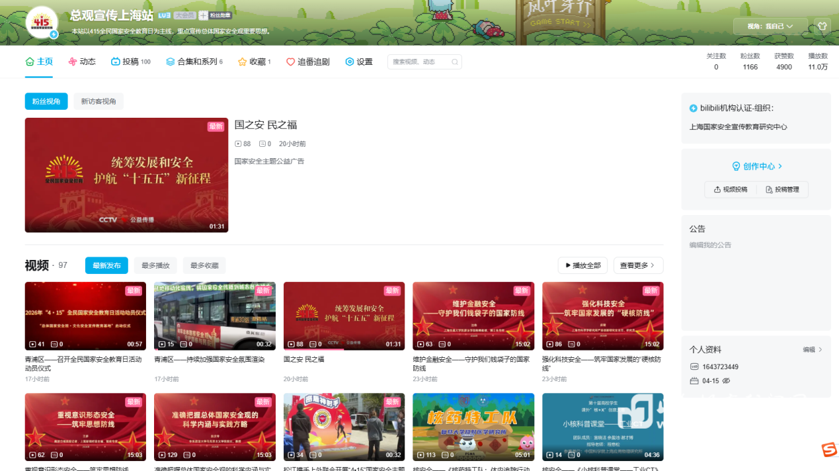
Task: Click the UID card icon
Action: [x=694, y=366]
